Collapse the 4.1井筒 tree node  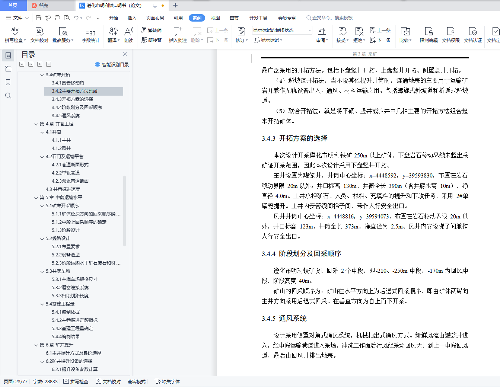click(42, 132)
